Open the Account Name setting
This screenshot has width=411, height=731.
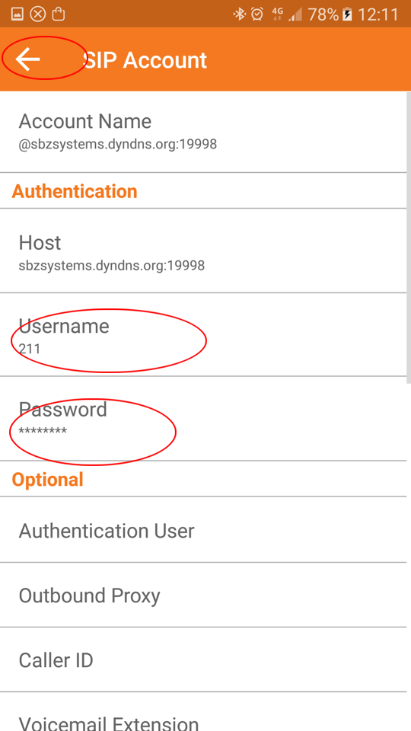point(203,132)
